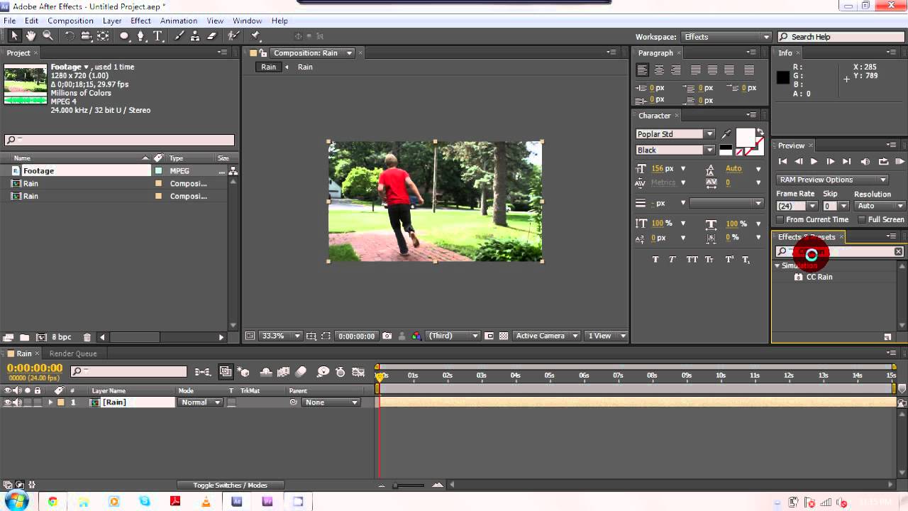Create a new composition in Project panel
The image size is (908, 511).
point(41,337)
